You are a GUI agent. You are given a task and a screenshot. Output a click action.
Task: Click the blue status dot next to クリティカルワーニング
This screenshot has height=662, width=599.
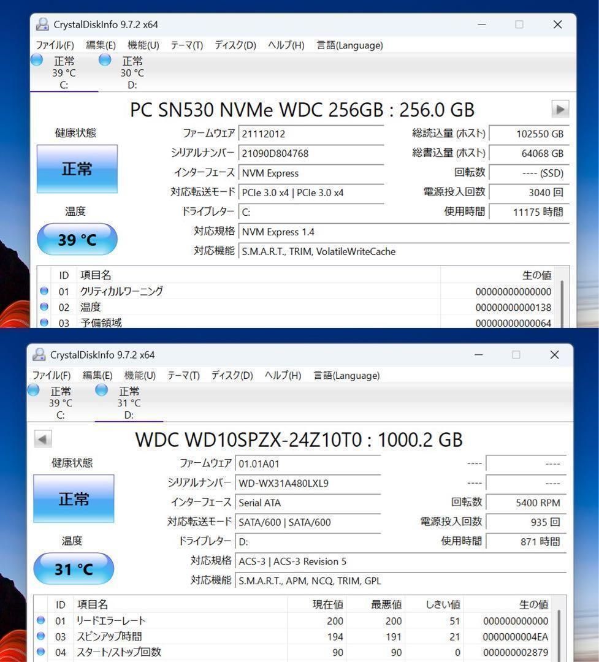click(x=44, y=291)
